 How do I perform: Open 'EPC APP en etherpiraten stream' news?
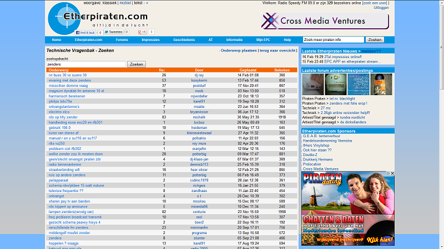[352, 61]
